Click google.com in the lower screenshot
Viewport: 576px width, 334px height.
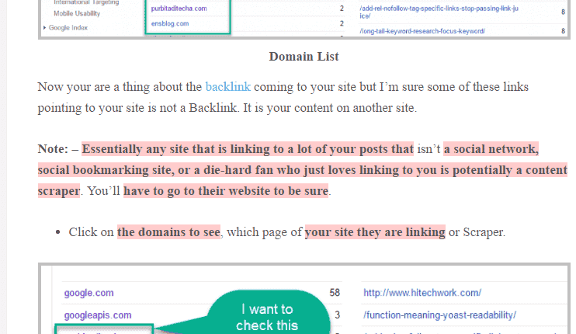pos(89,293)
